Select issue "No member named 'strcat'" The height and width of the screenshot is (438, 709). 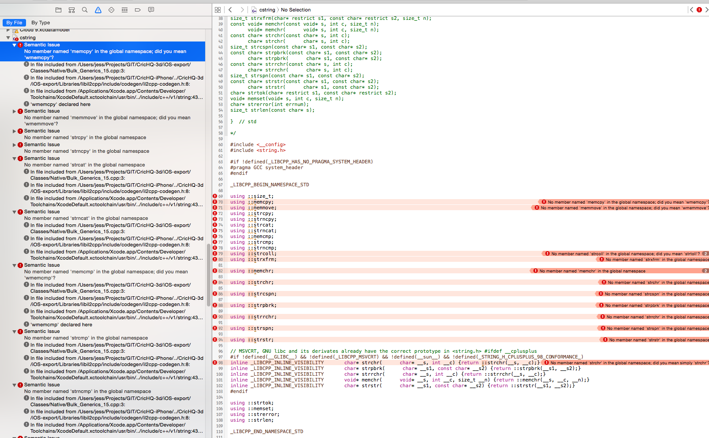84,165
